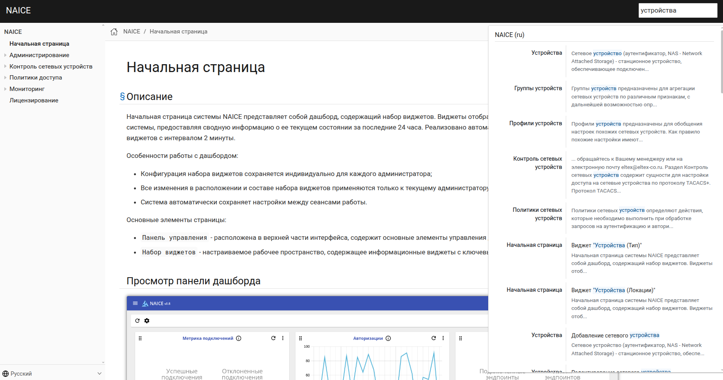Open result Добавление сетевого устройства
Screen dimensions: 723x380
615,336
